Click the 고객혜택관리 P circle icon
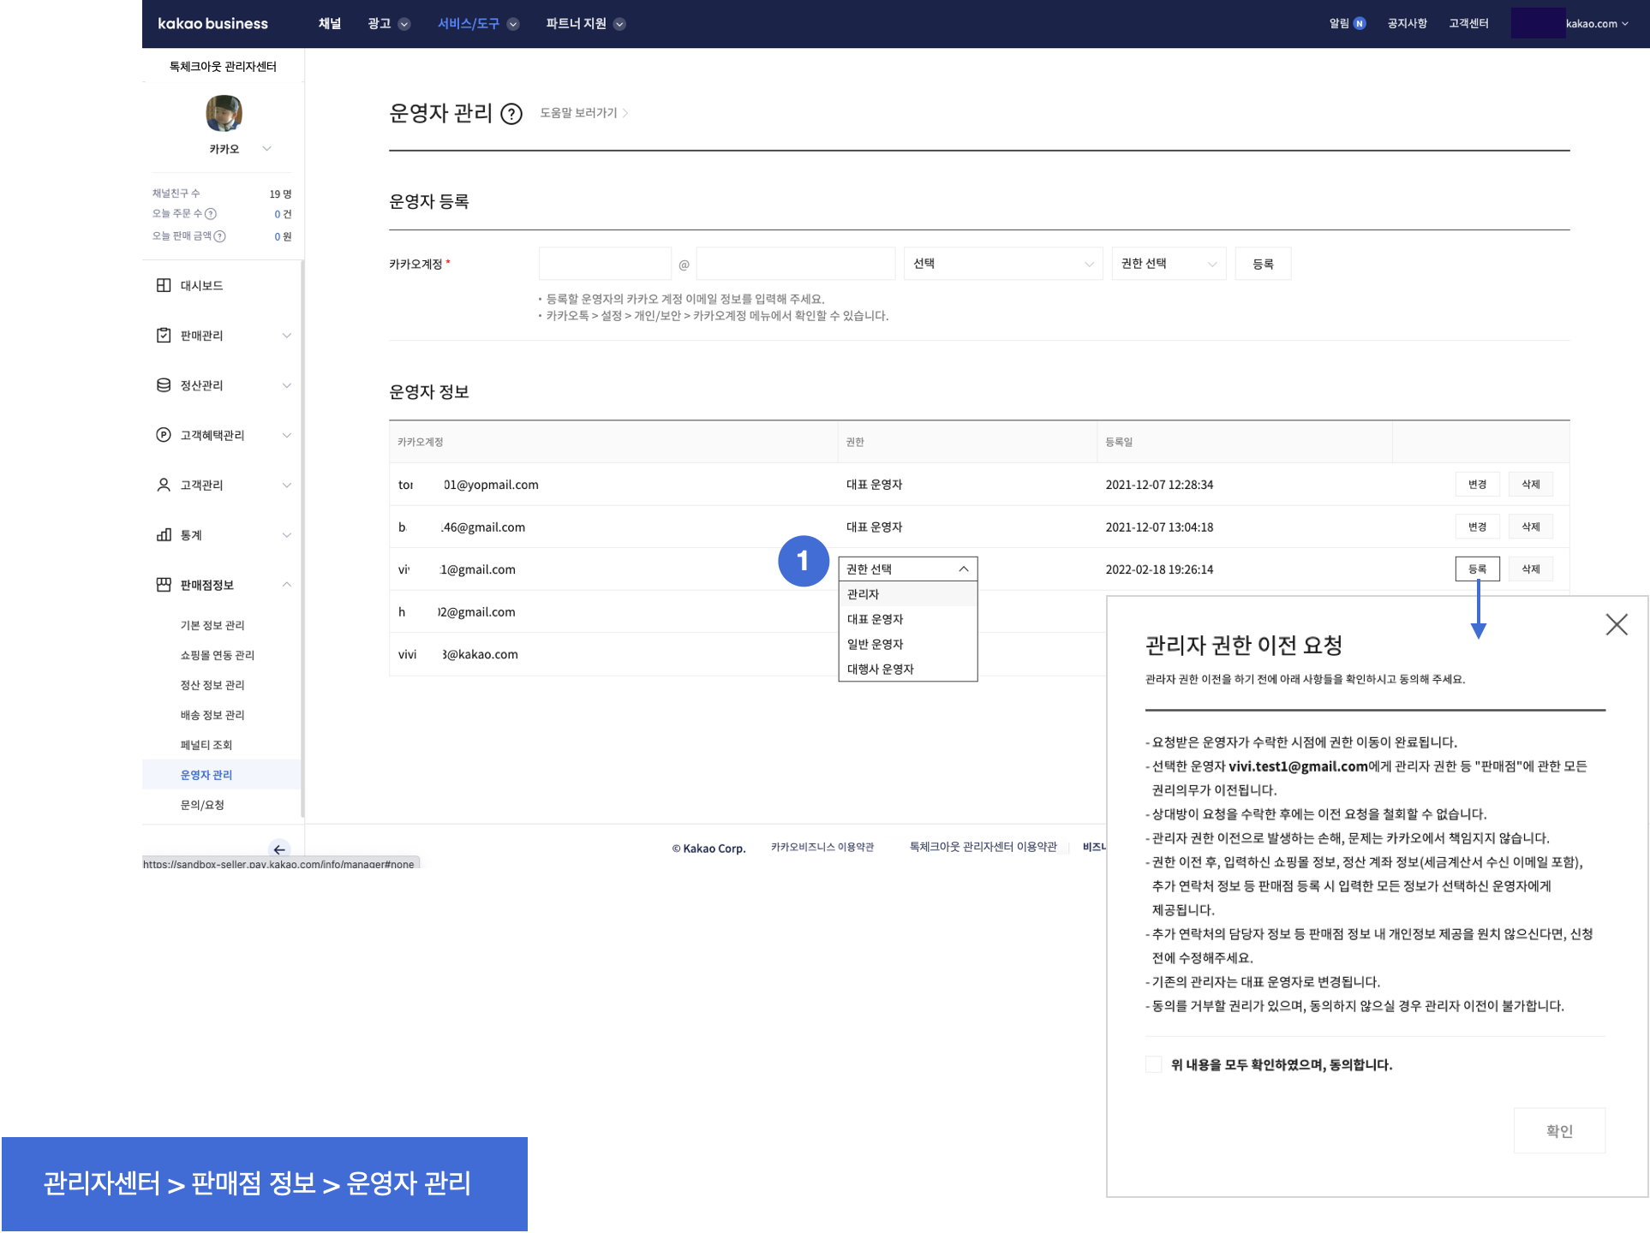Image resolution: width=1650 pixels, height=1233 pixels. (x=164, y=435)
